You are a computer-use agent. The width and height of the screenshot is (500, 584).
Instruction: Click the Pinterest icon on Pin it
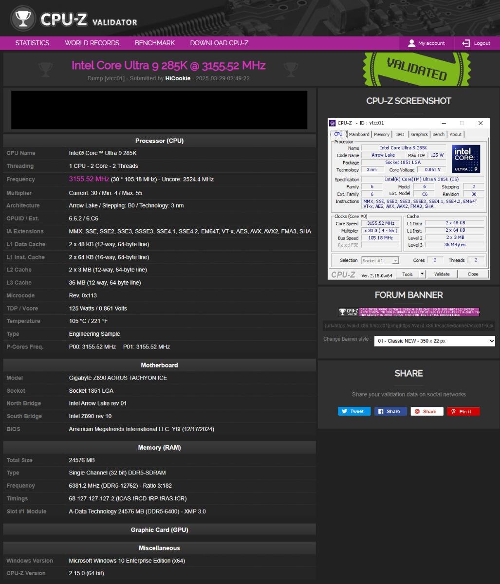[x=453, y=411]
